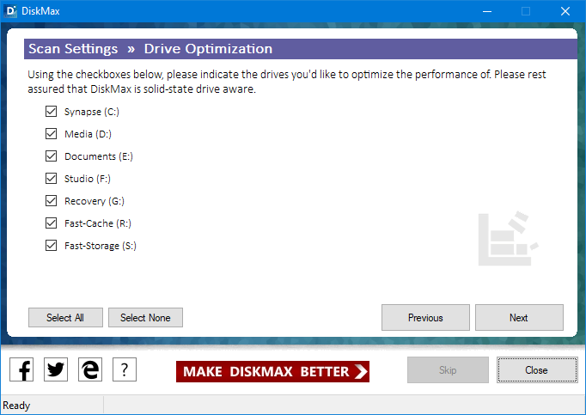Screen dimensions: 586x415
Task: Minimize the DiskMax window
Action: point(487,11)
